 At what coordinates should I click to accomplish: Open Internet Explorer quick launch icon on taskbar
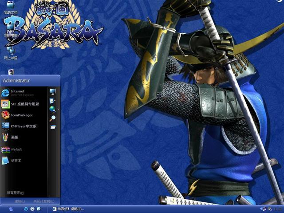pyautogui.click(x=26, y=209)
